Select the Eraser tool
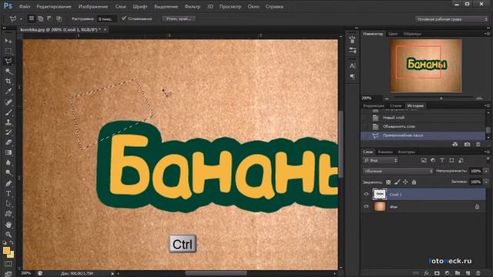Screen dimensions: 493x277 [x=8, y=142]
